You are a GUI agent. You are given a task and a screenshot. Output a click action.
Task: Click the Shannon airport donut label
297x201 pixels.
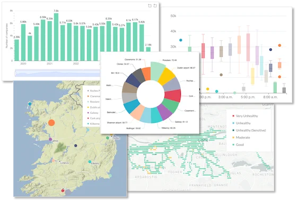(x=117, y=123)
